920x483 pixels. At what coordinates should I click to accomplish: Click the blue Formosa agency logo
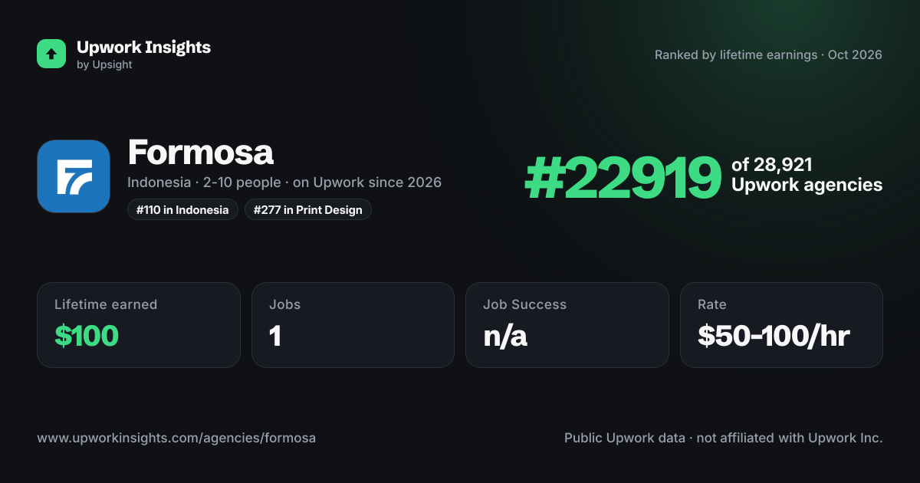pyautogui.click(x=74, y=176)
